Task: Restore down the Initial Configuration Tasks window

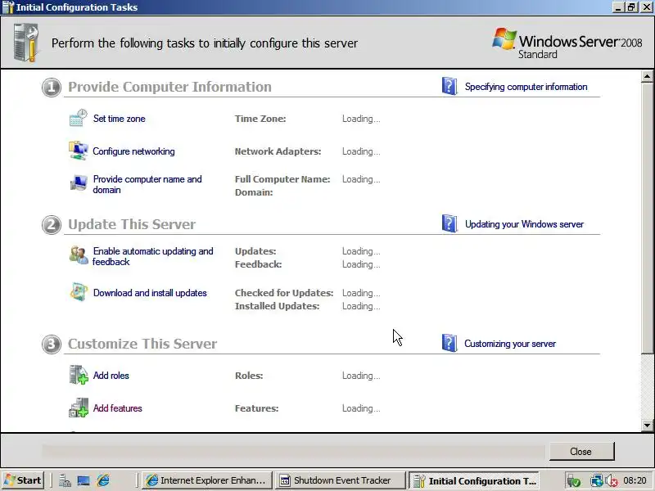Action: 631,7
